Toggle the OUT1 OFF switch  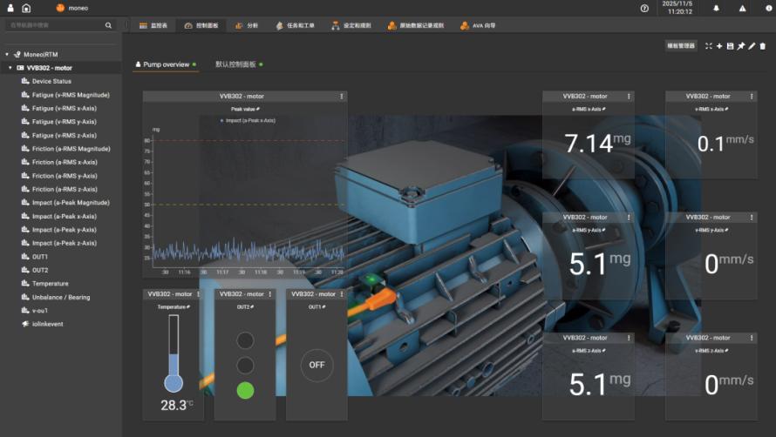pos(317,365)
